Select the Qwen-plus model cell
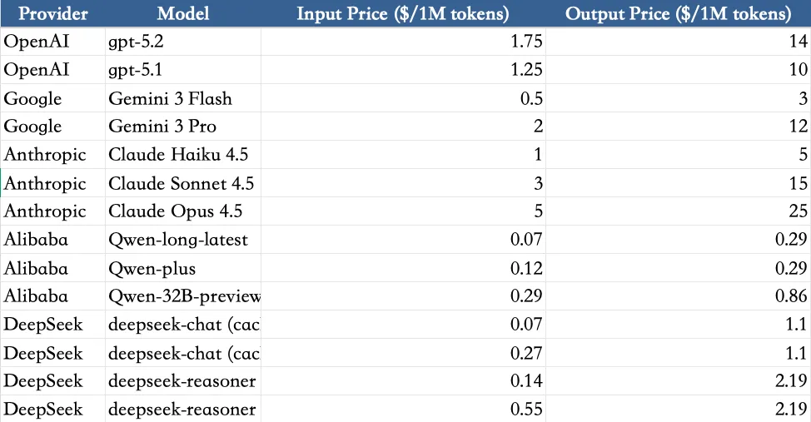811x422 pixels. [x=183, y=268]
